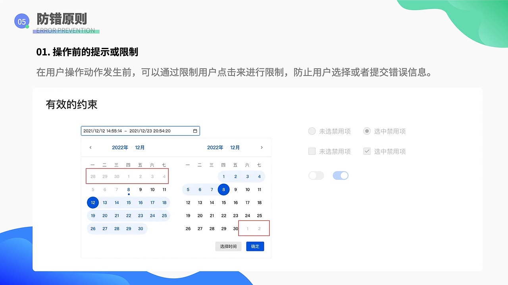Viewport: 508px width, 285px height.
Task: Pick today's date 8 with dot, left calendar
Action: [129, 190]
